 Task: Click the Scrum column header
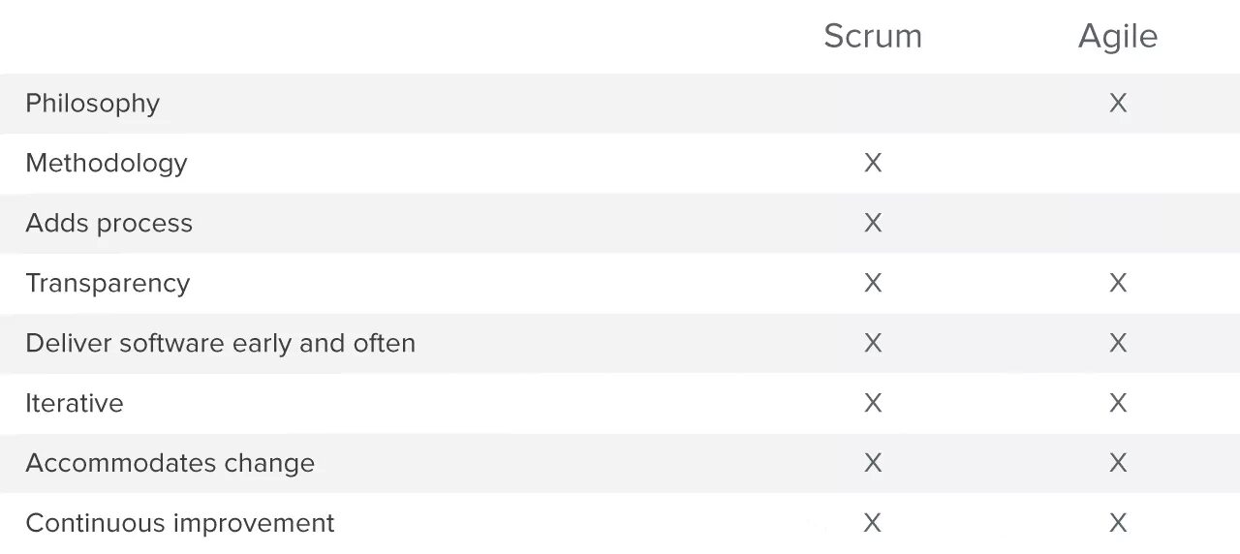point(872,37)
